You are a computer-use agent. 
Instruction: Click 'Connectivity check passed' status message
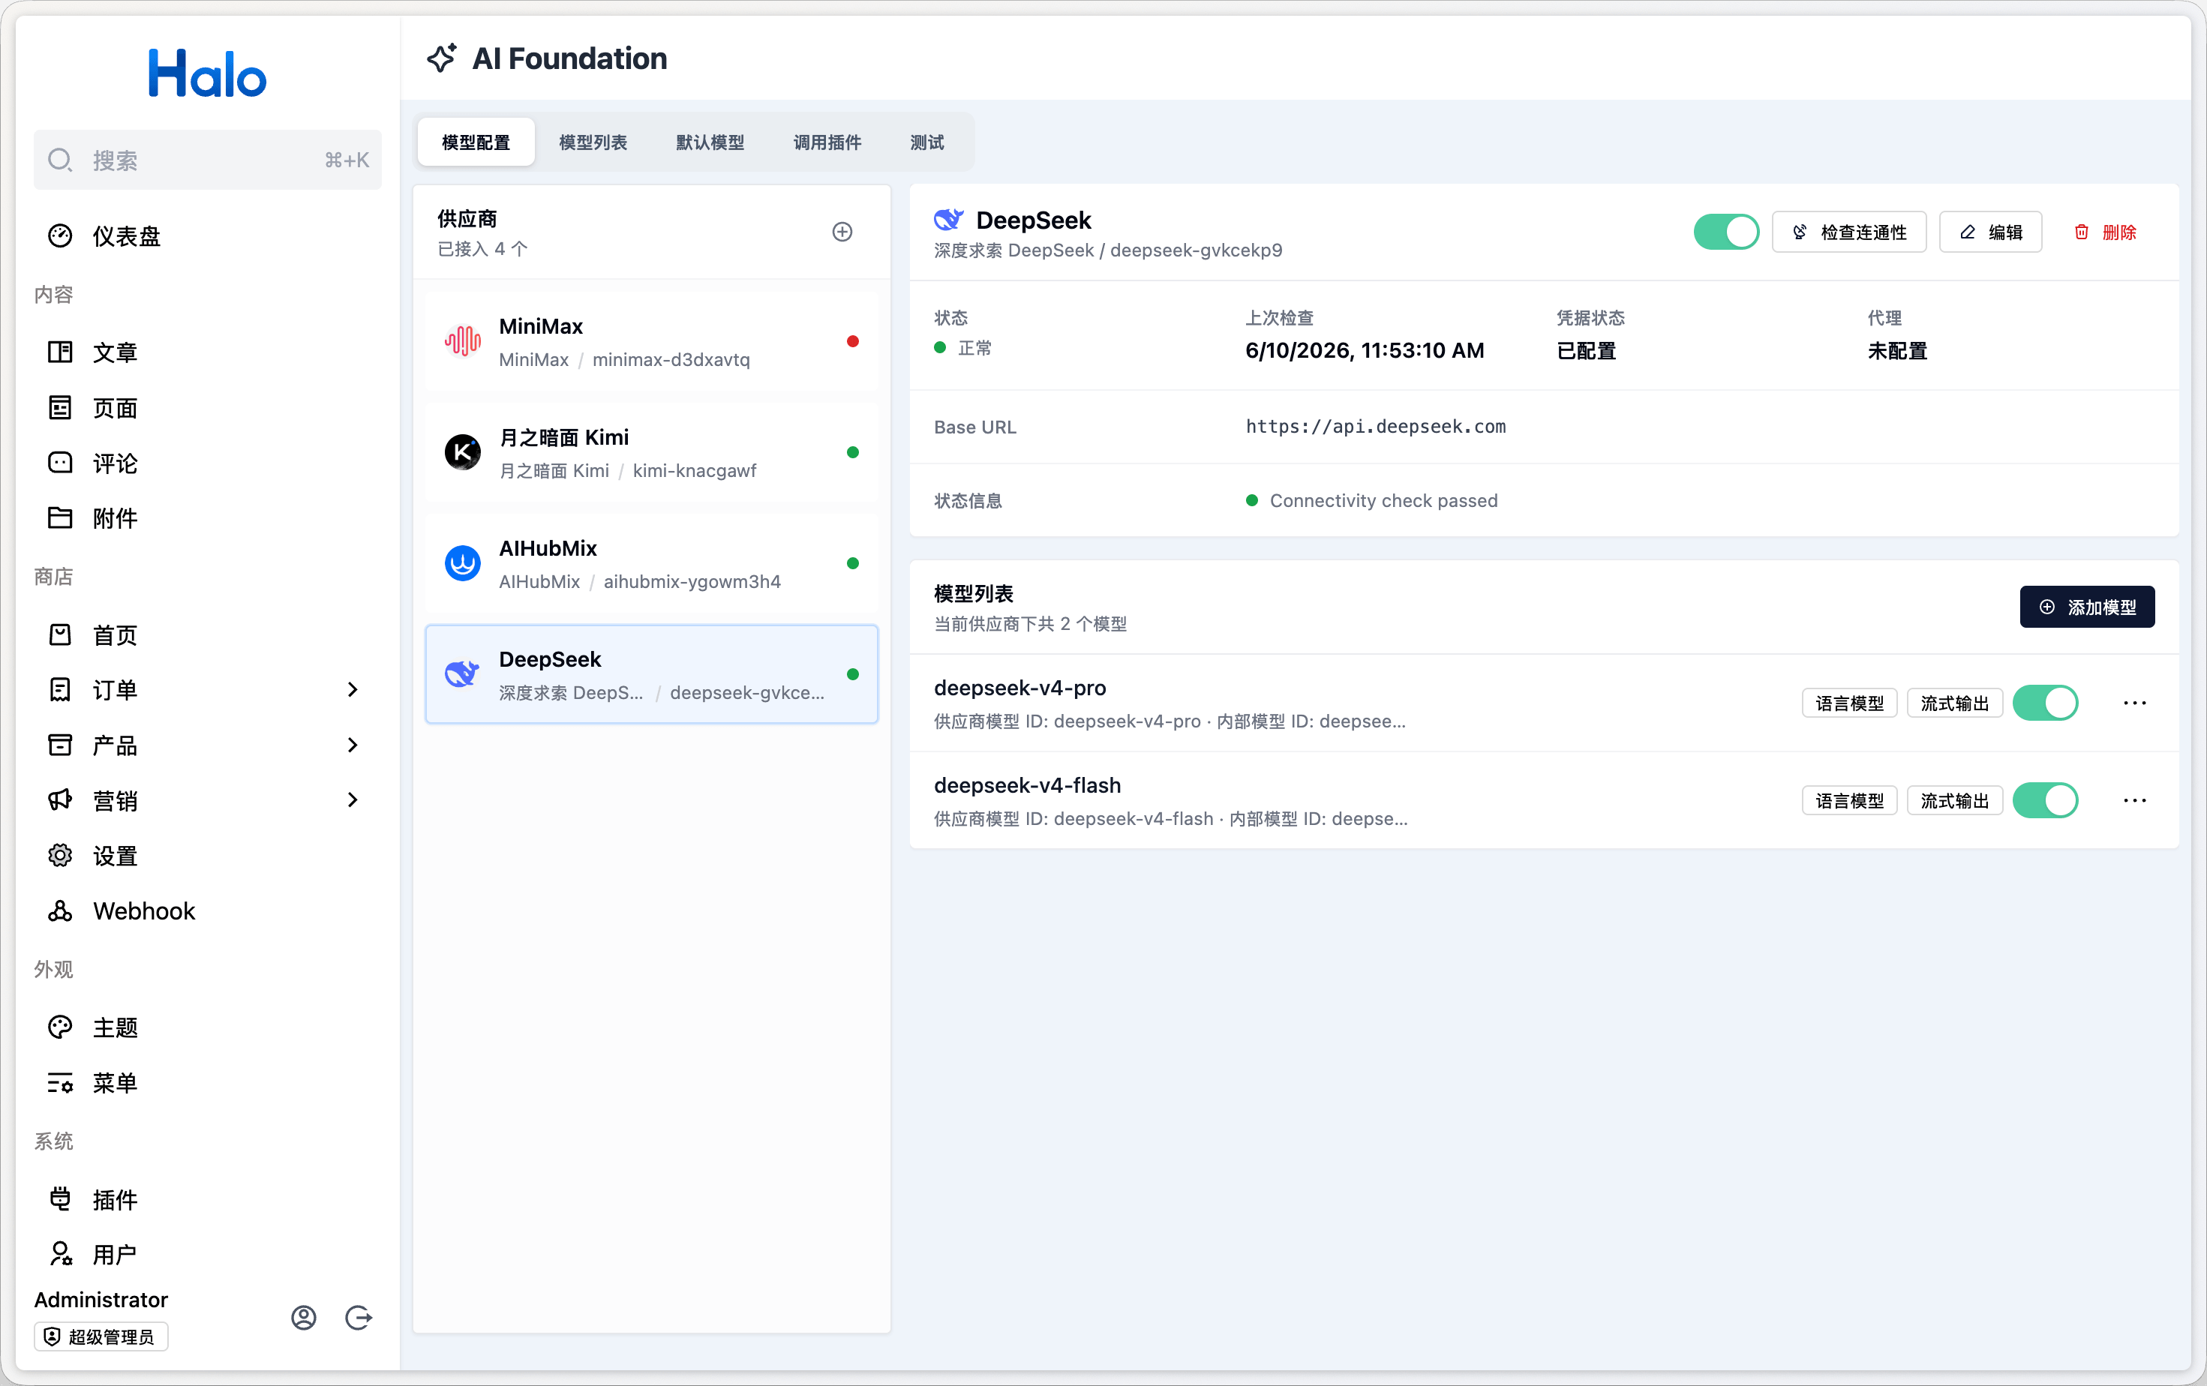[1383, 501]
